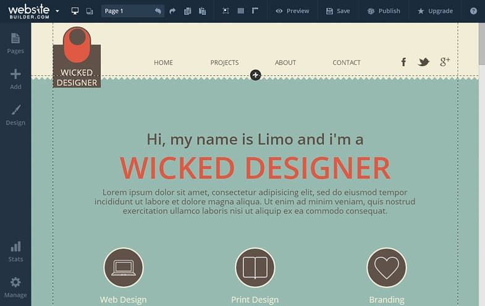Click the redo arrow icon
This screenshot has width=485, height=306.
(x=172, y=11)
